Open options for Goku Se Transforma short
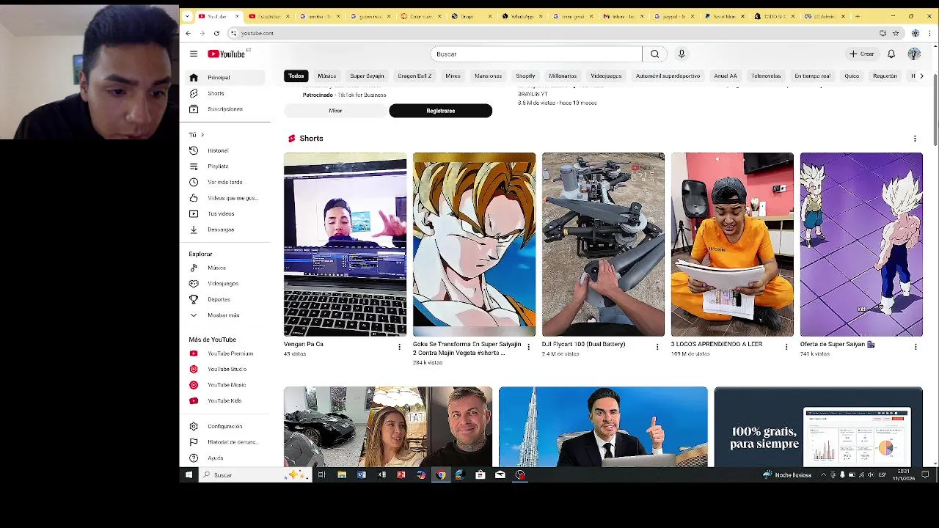 pyautogui.click(x=528, y=347)
